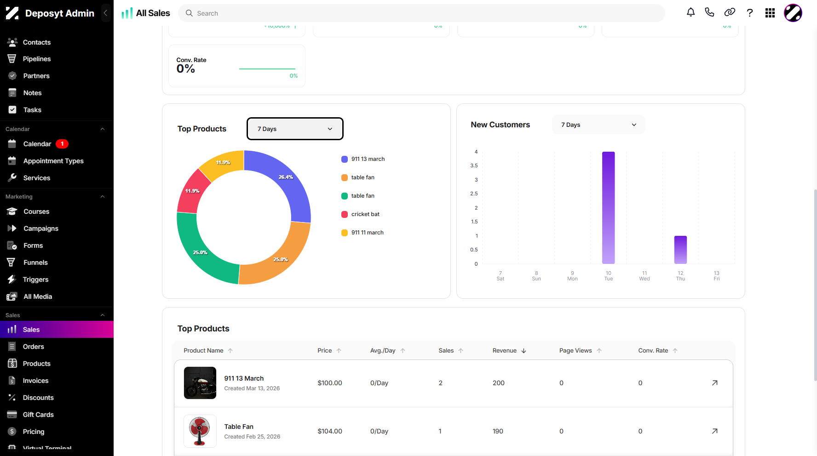Click the Services wrench icon
The height and width of the screenshot is (456, 817).
[12, 177]
